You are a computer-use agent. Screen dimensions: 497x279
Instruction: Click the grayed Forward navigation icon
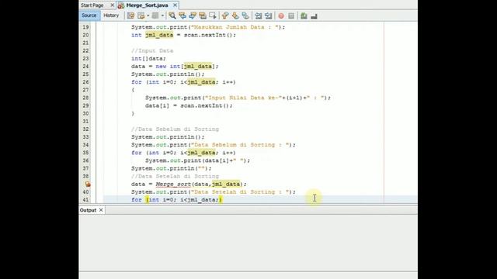point(155,15)
